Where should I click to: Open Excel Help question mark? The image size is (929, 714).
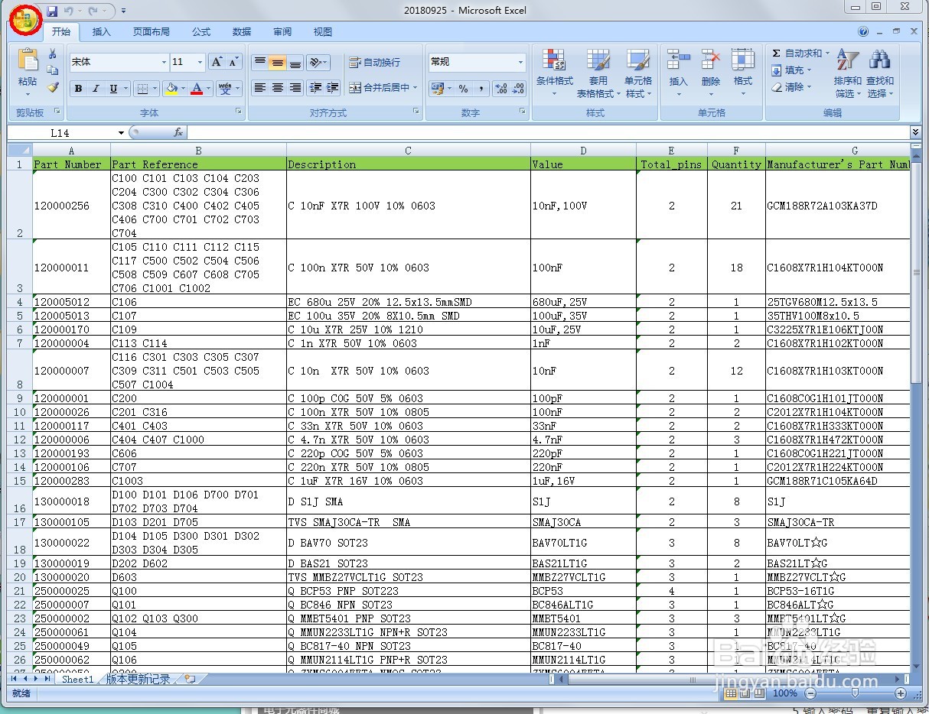pos(863,32)
